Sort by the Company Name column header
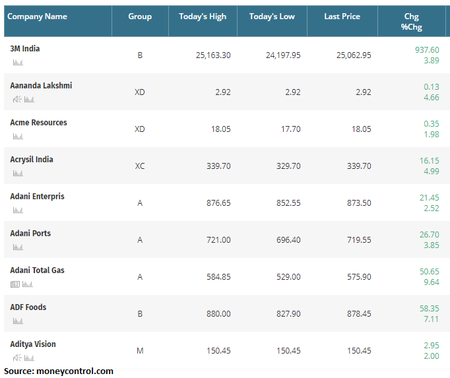450x378 pixels. [x=38, y=16]
